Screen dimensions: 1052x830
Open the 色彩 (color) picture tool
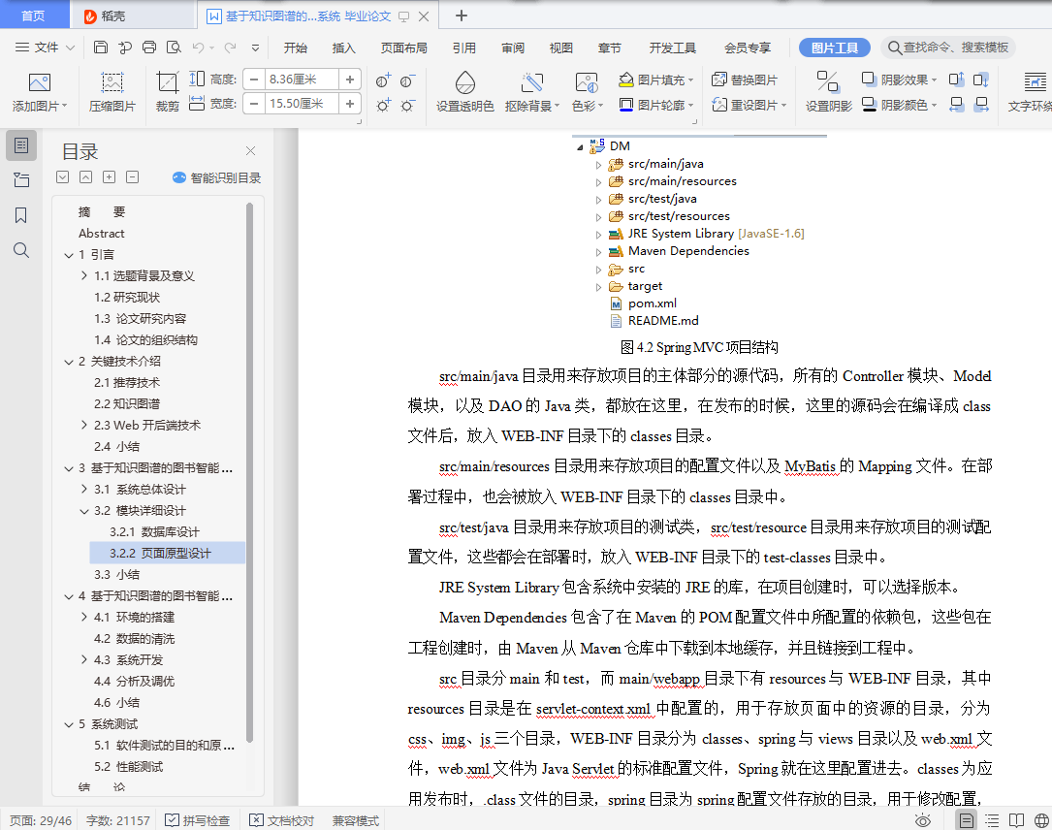click(x=587, y=92)
